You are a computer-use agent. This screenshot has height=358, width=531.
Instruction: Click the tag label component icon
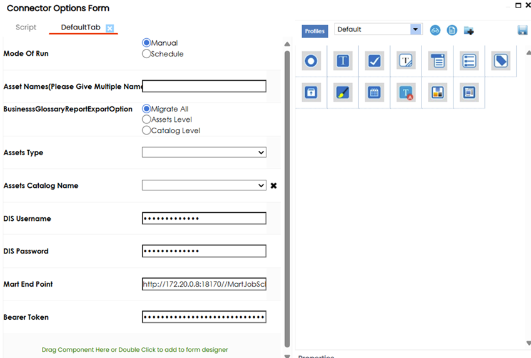[500, 61]
